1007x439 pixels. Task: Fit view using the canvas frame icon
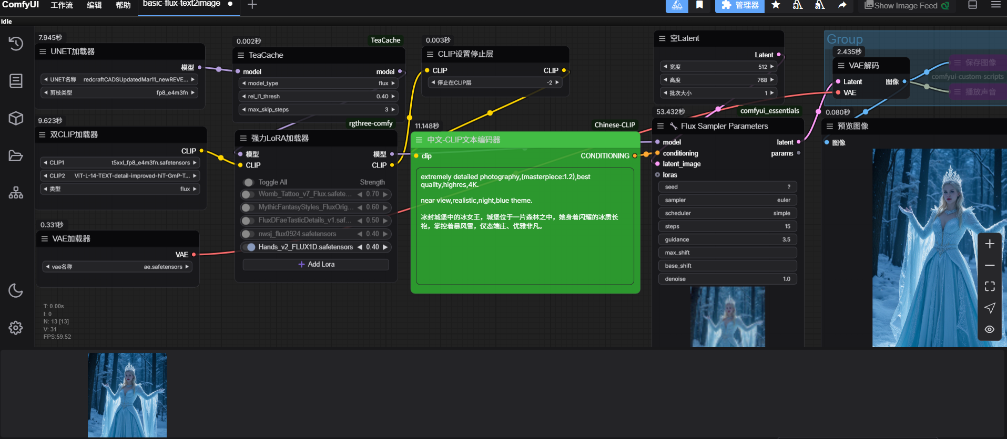(990, 286)
